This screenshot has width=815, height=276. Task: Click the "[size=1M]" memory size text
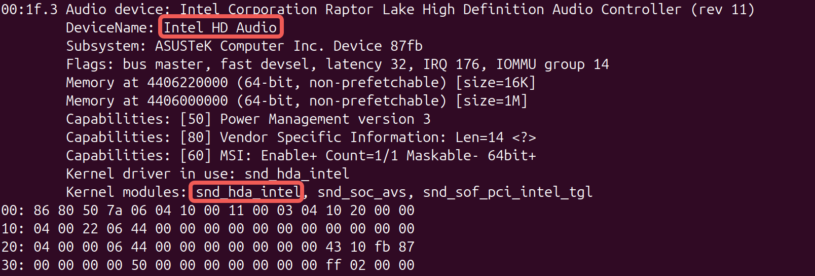[491, 100]
